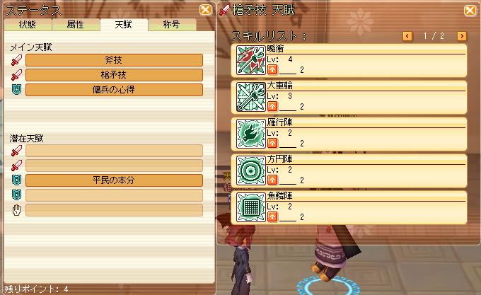
Task: Switch to the 属性 tab
Action: click(76, 25)
